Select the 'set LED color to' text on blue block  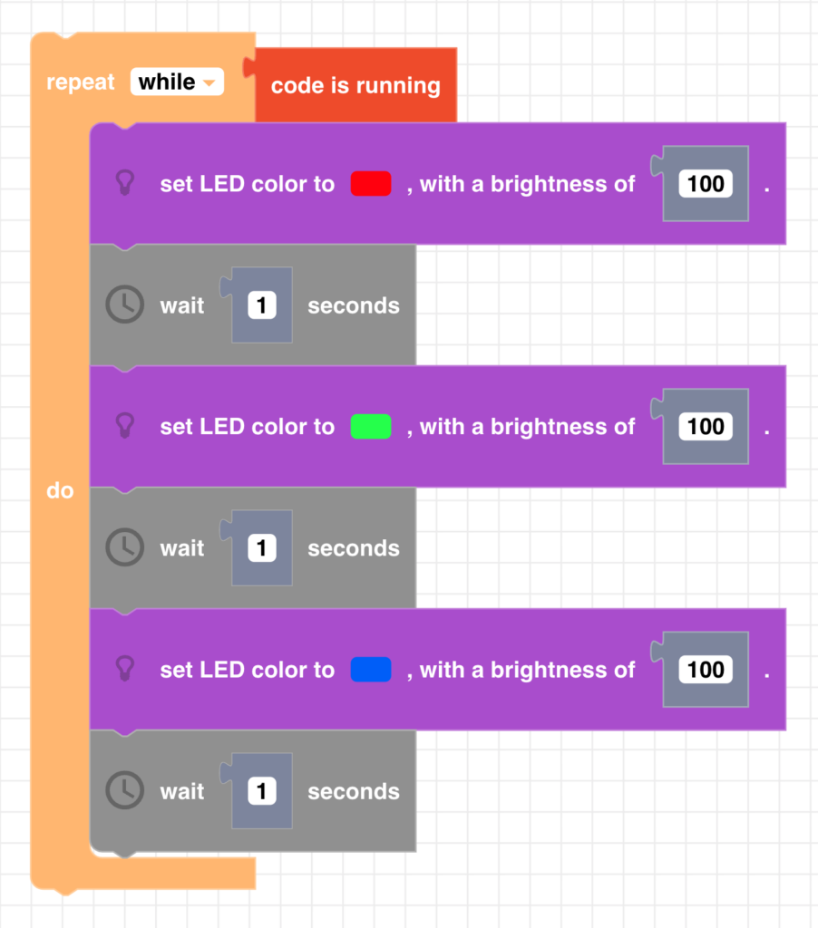coord(247,670)
